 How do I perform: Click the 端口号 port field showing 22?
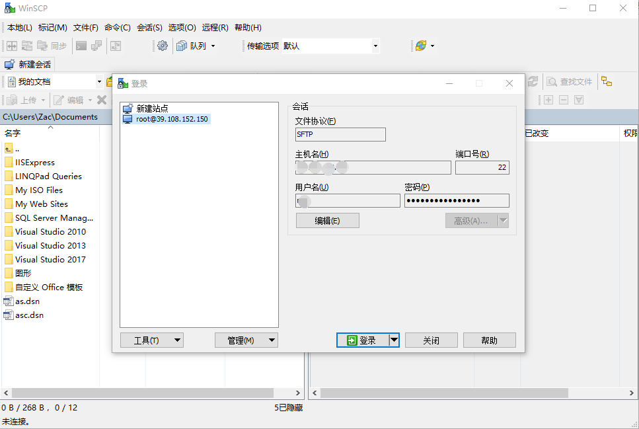click(482, 167)
